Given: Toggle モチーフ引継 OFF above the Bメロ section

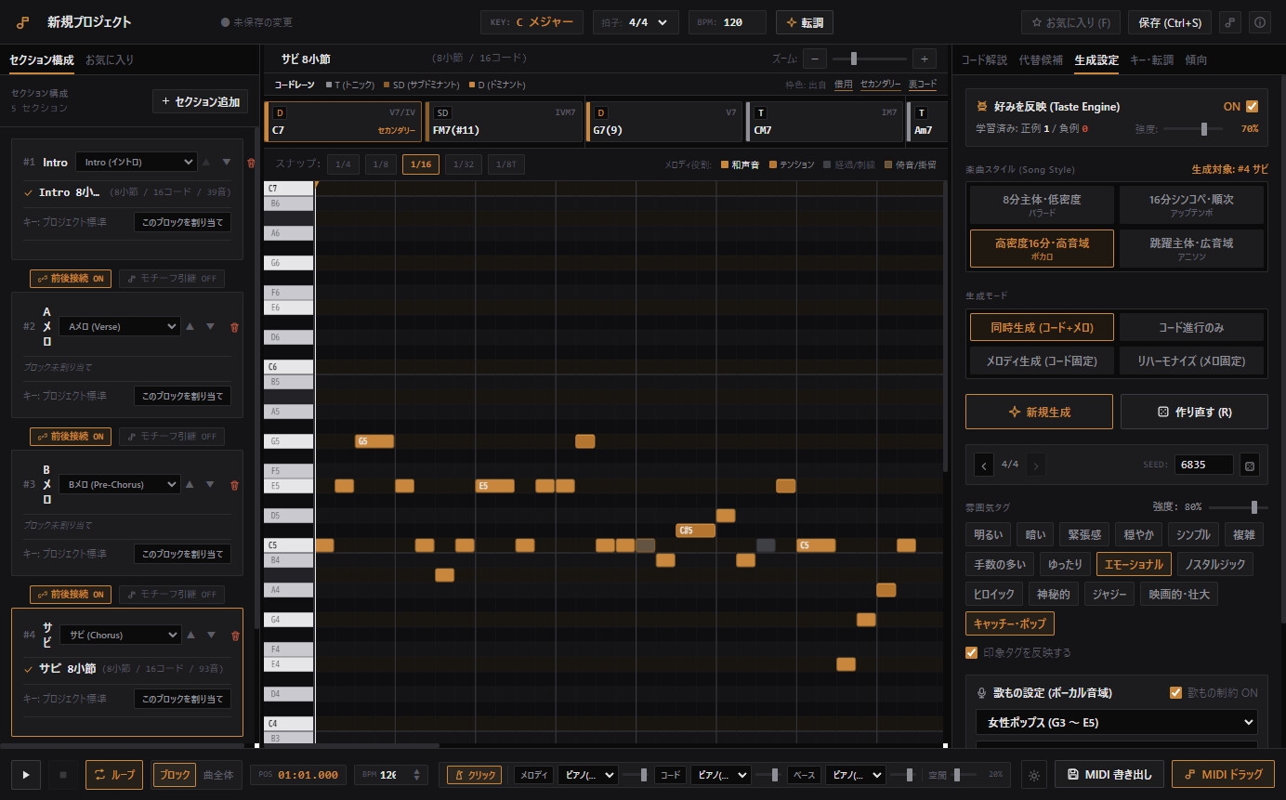Looking at the screenshot, I should (171, 437).
